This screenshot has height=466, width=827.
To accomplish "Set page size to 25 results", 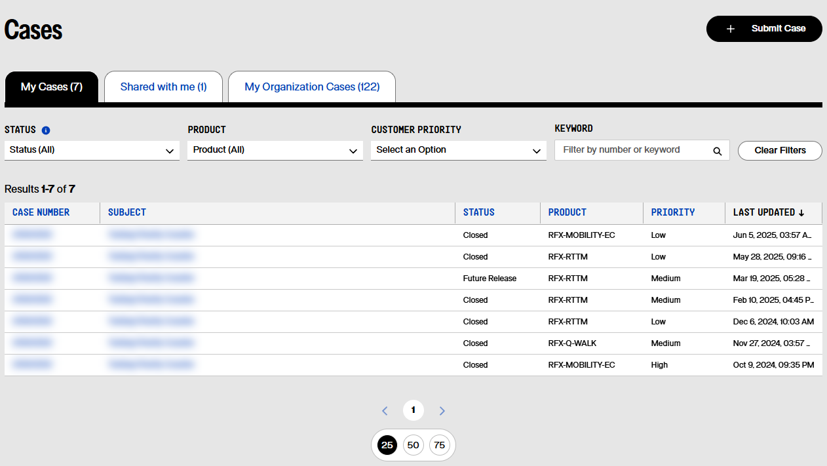I will pos(387,445).
